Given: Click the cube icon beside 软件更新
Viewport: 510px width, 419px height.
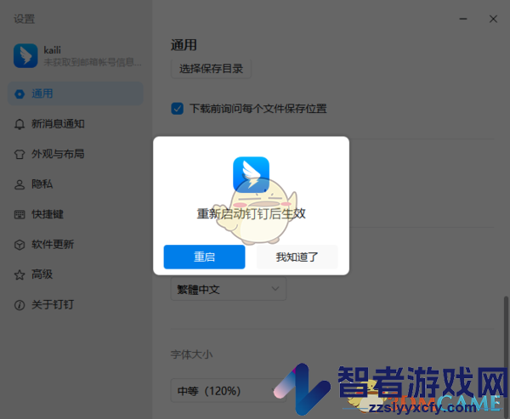Looking at the screenshot, I should click(x=20, y=245).
